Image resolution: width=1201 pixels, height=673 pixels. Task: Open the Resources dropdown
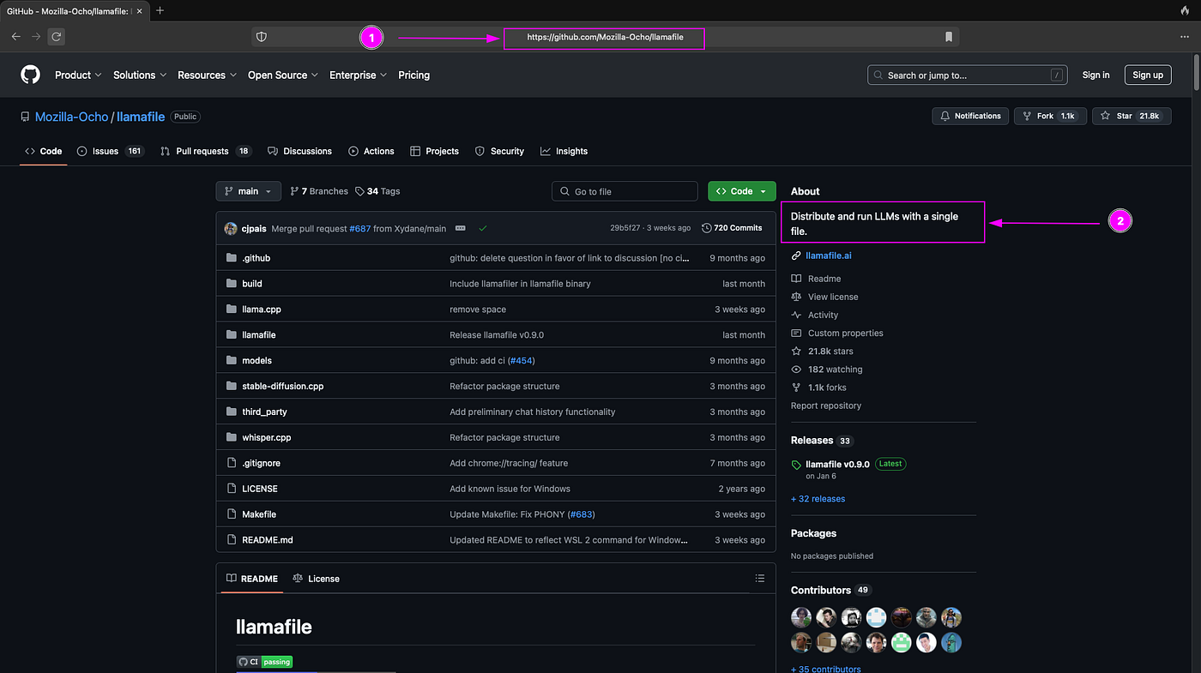coord(207,75)
